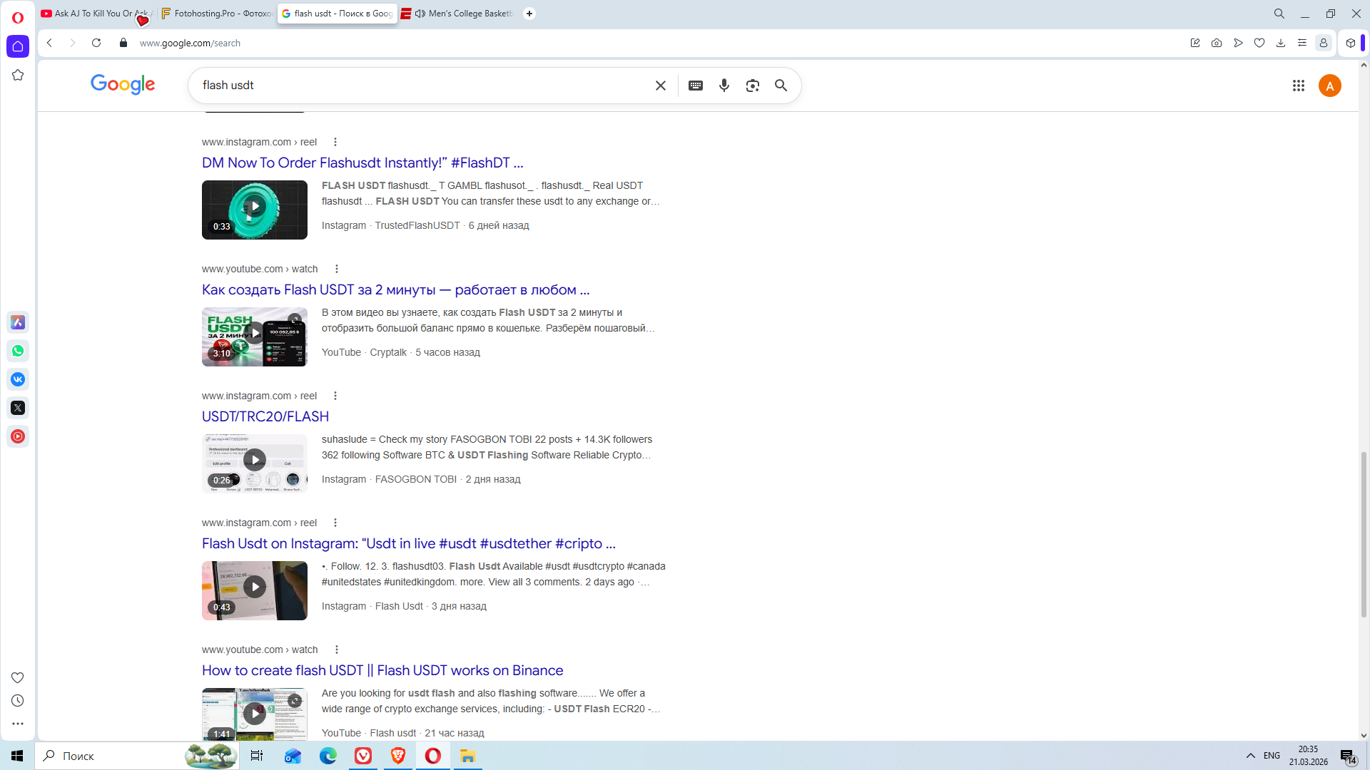This screenshot has height=770, width=1370.
Task: Open Google Lens image search
Action: (753, 86)
